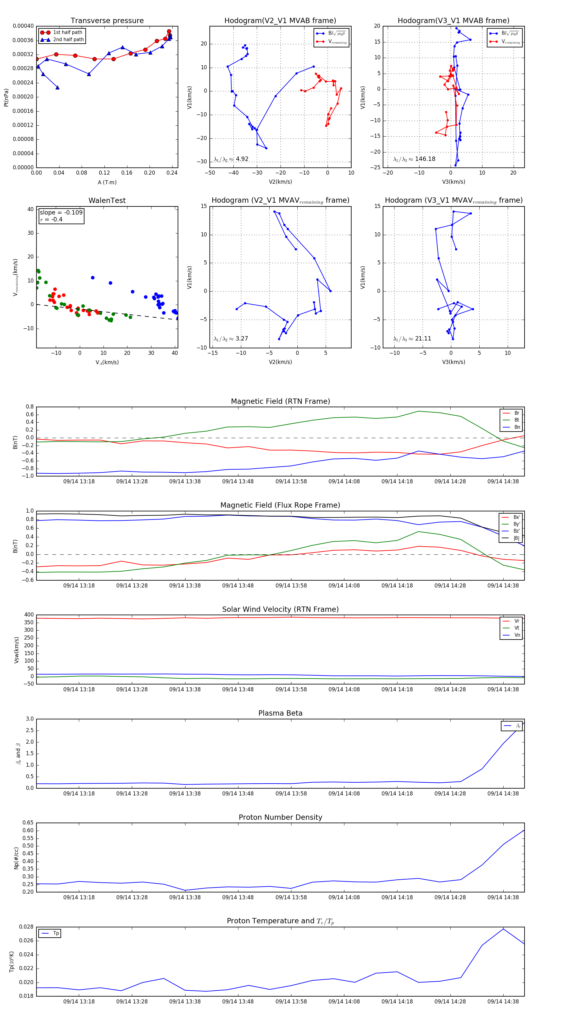561x1029 pixels.
Task: Select the Bx' legend entry
Action: pyautogui.click(x=511, y=517)
